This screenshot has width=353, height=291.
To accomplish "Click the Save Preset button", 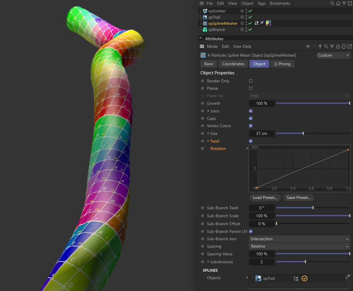I will pyautogui.click(x=298, y=197).
